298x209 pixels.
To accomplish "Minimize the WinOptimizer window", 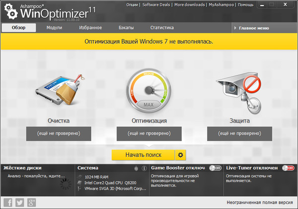I will (262, 5).
